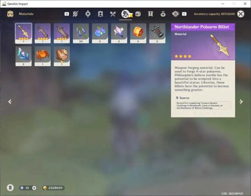
Task: Click the E next-tab key hint
Action: pos(184,14)
